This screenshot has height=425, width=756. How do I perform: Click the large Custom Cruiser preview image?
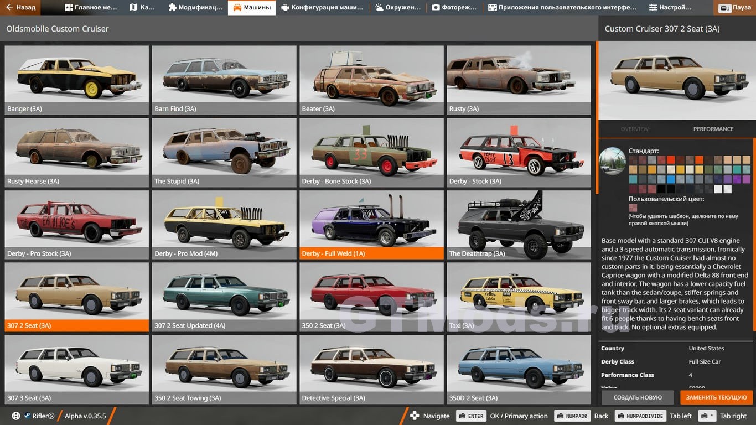(x=677, y=80)
